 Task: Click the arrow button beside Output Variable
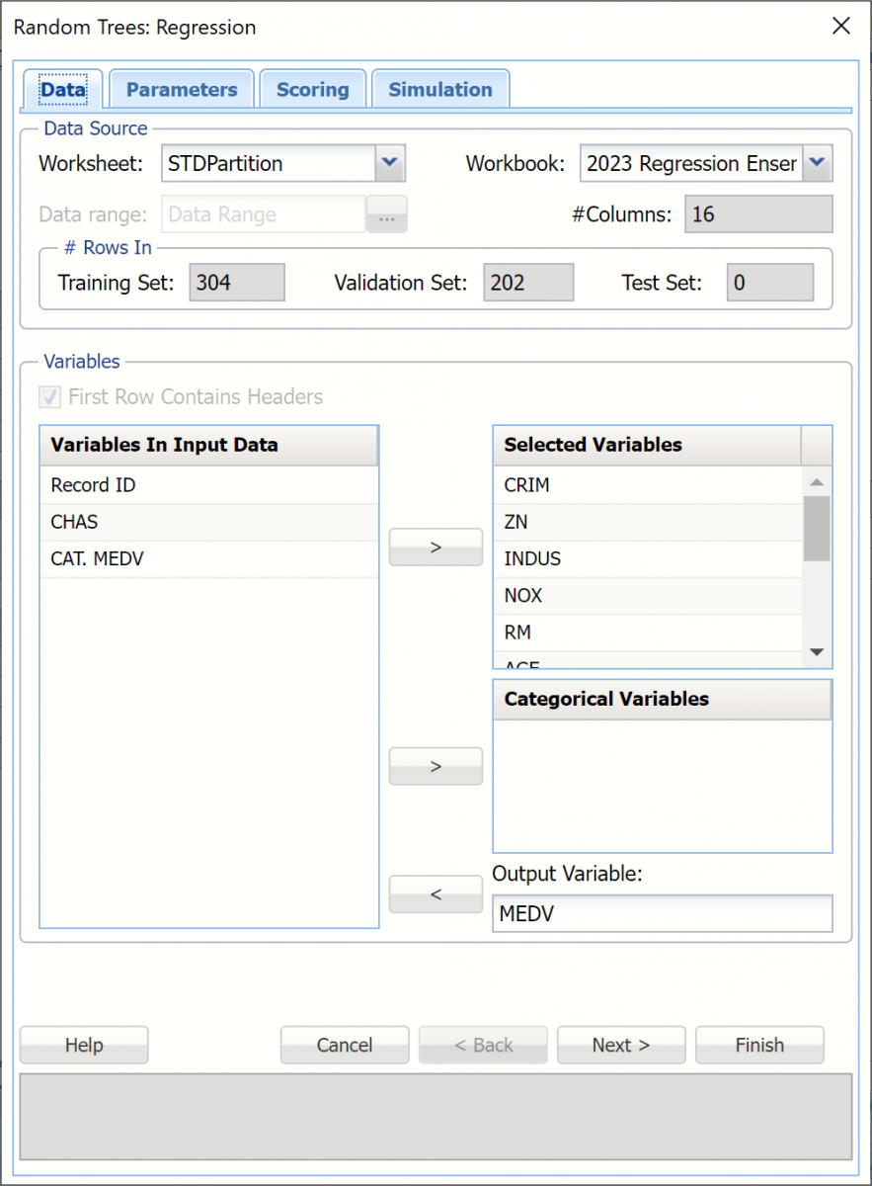[x=436, y=894]
